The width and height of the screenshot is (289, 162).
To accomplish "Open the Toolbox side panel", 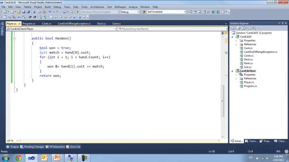I will coord(2,29).
